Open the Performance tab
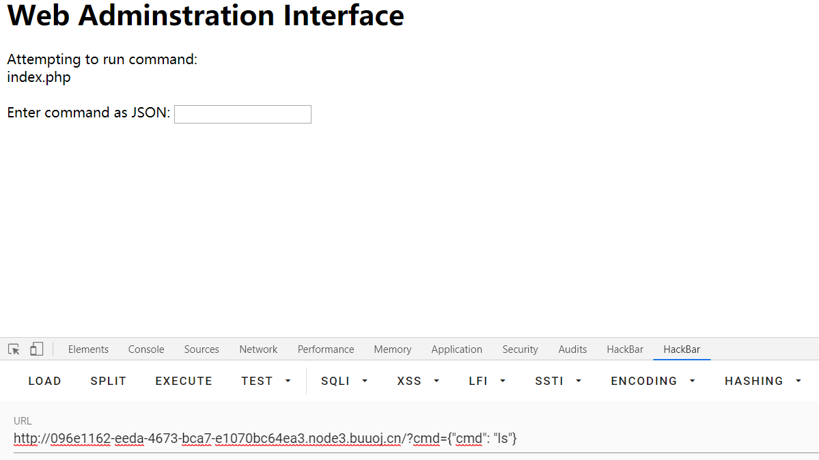 326,349
